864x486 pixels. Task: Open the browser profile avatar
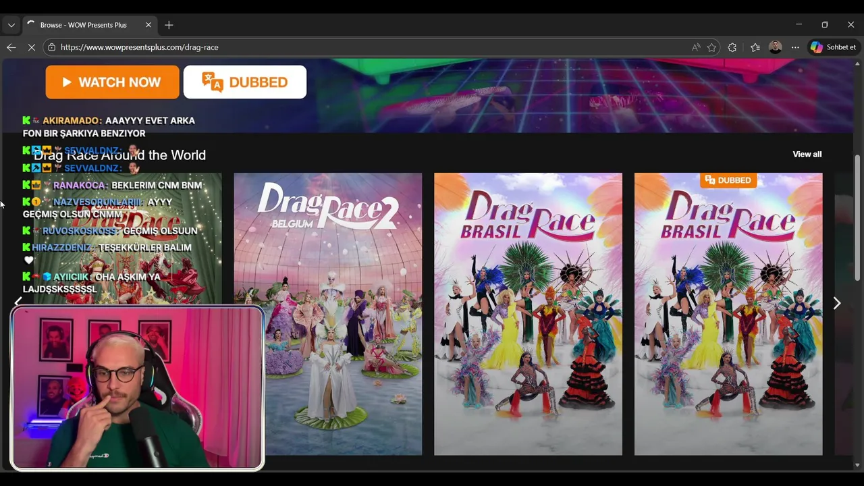tap(776, 47)
